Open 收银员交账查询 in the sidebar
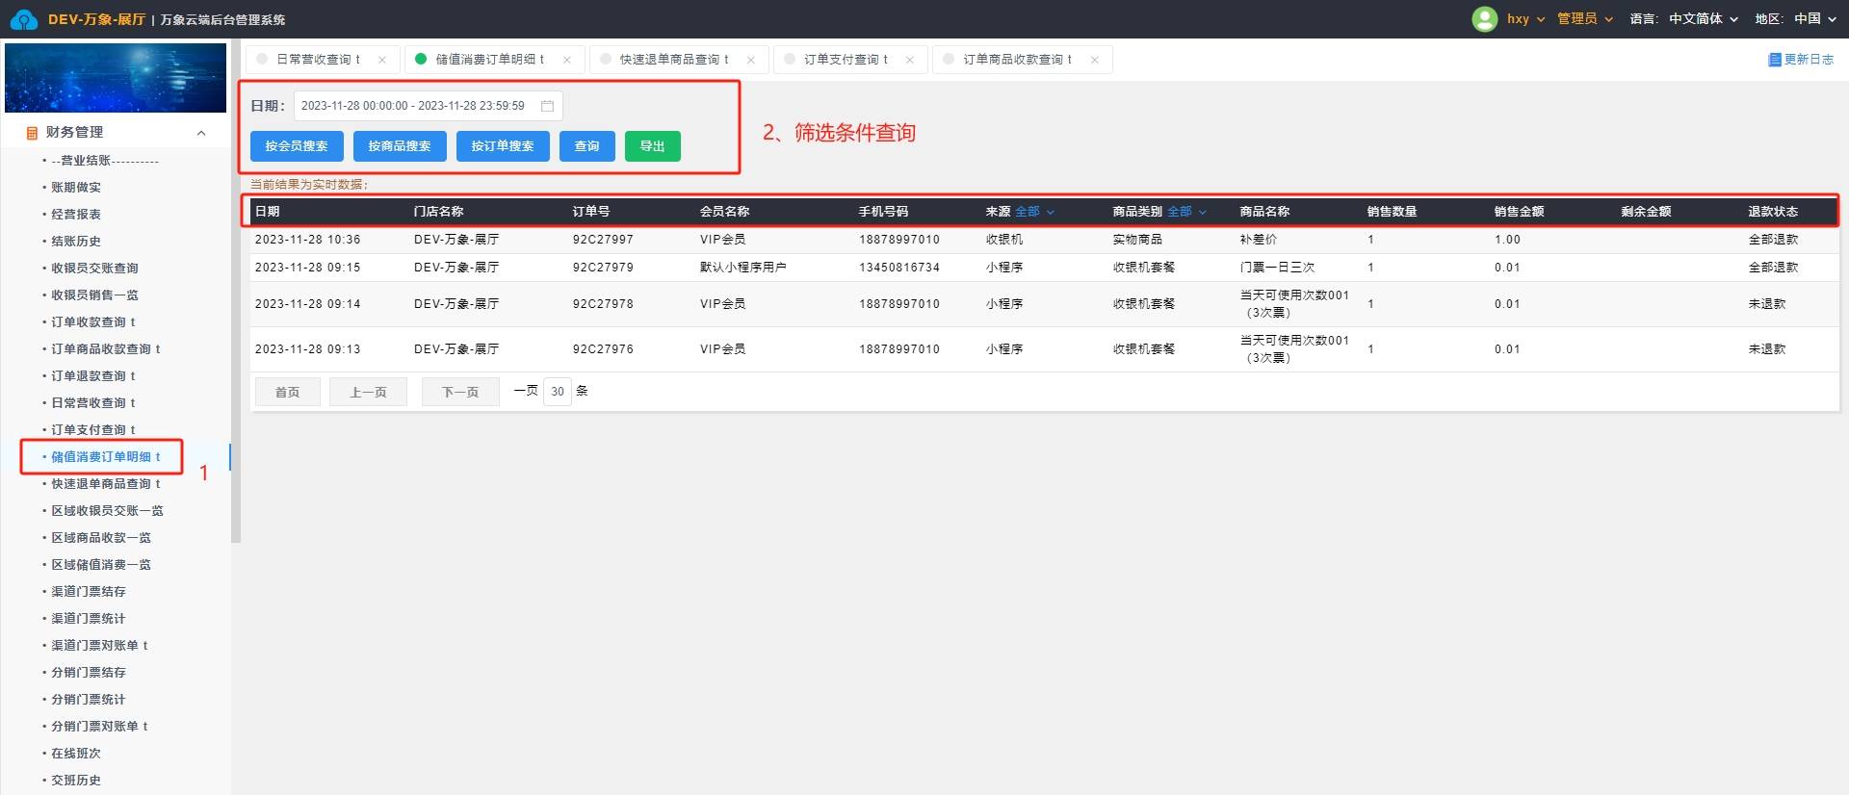Viewport: 1849px width, 795px height. point(94,269)
